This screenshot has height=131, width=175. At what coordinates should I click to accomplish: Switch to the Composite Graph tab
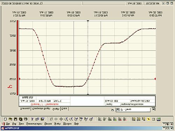[x=41, y=109]
